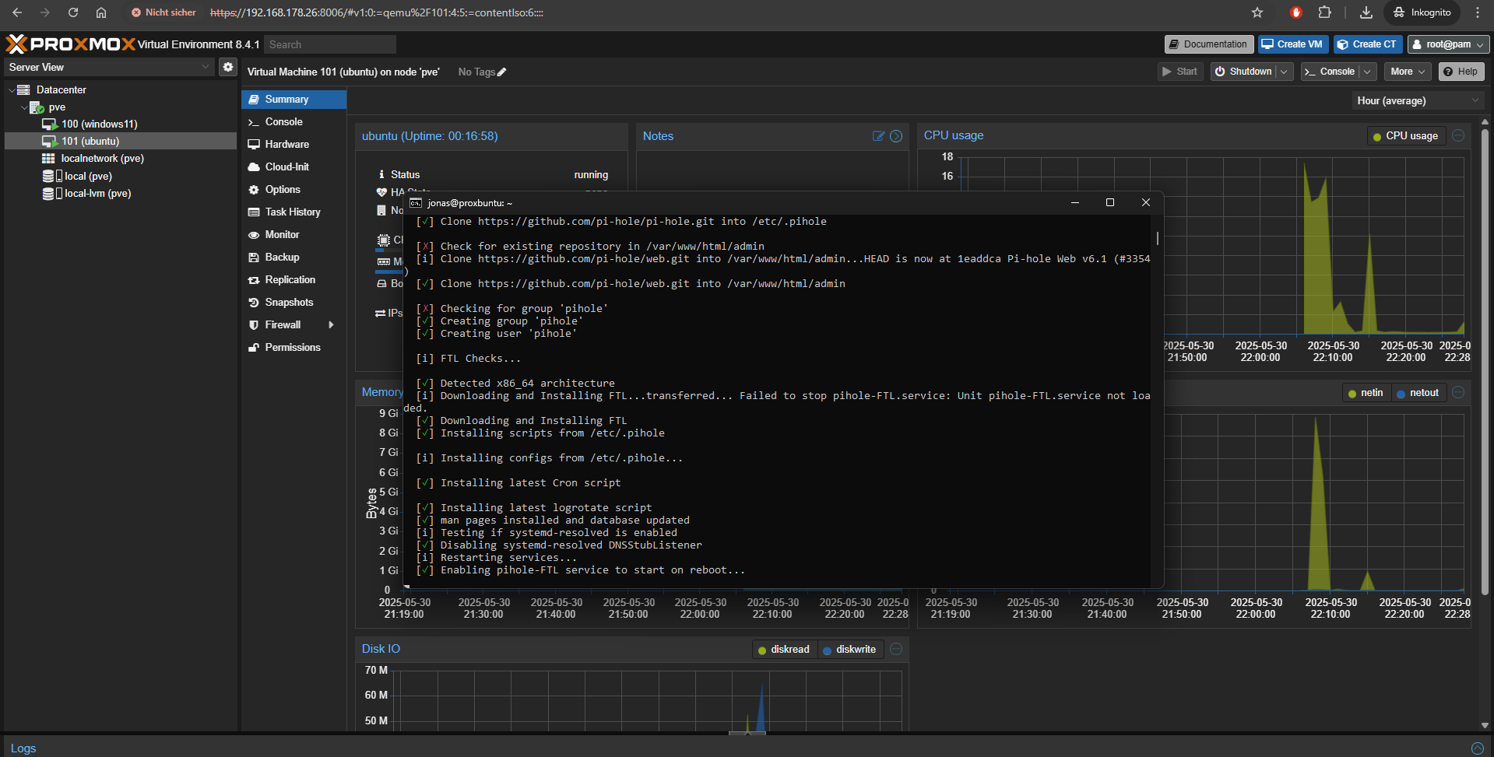Click edit icon in Notes panel
This screenshot has height=757, width=1494.
pos(879,136)
